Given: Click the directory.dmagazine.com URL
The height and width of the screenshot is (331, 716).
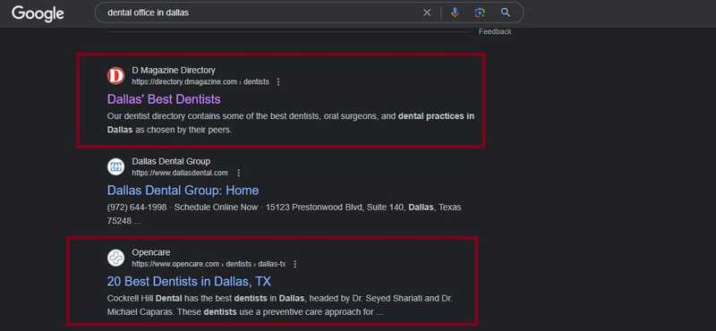Looking at the screenshot, I should click(x=200, y=82).
